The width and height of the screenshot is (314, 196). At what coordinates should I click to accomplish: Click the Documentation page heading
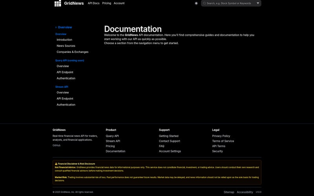pyautogui.click(x=133, y=29)
